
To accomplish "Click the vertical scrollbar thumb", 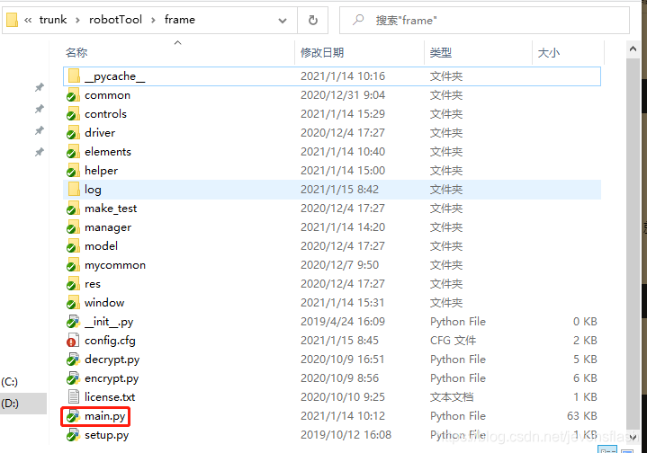I will coord(633,244).
